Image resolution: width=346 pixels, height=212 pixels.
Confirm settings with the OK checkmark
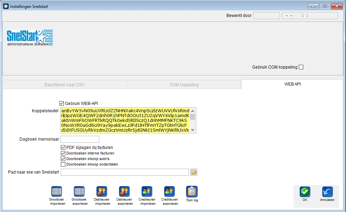[305, 192]
